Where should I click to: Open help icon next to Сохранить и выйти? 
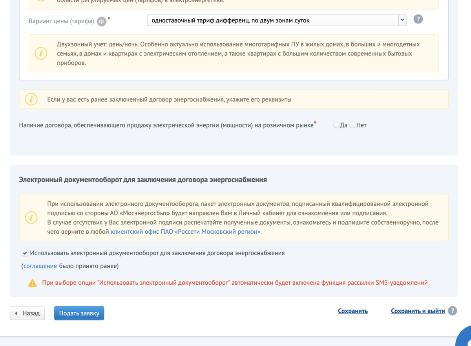[452, 311]
